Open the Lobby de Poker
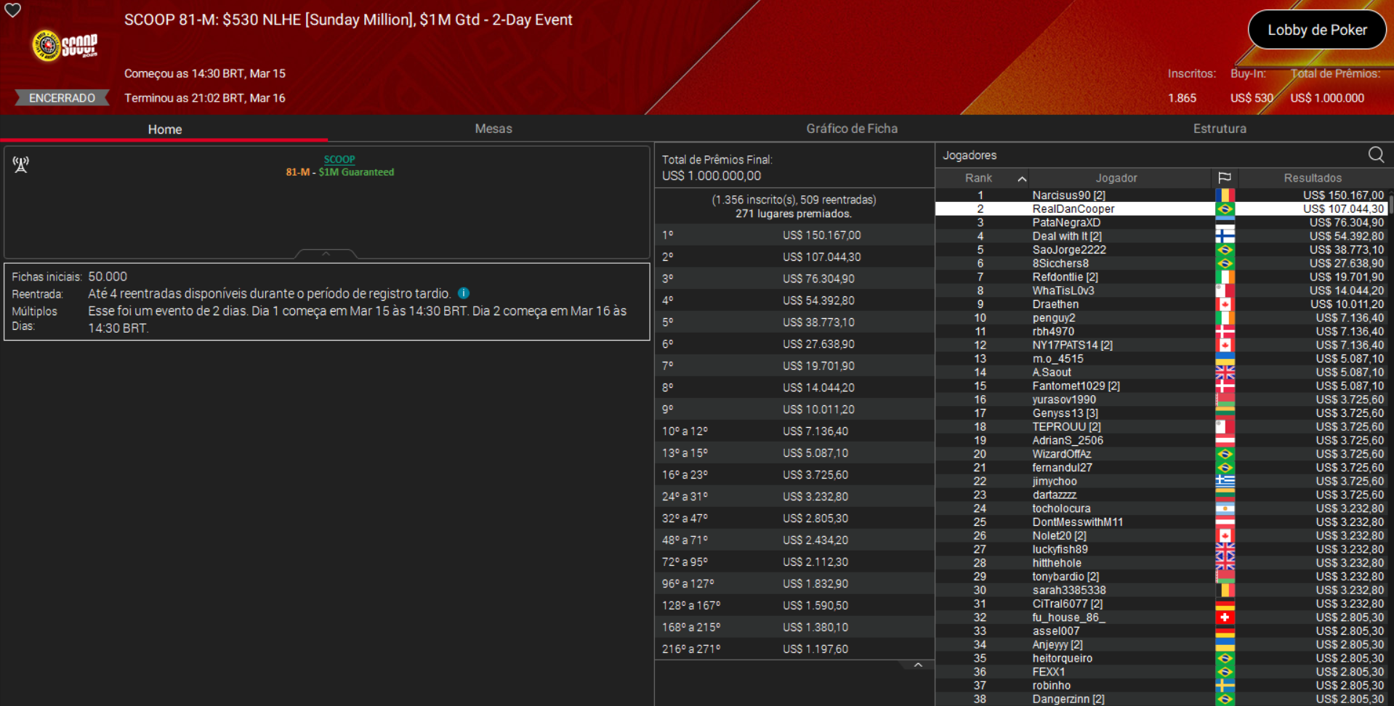This screenshot has height=706, width=1394. [x=1316, y=30]
